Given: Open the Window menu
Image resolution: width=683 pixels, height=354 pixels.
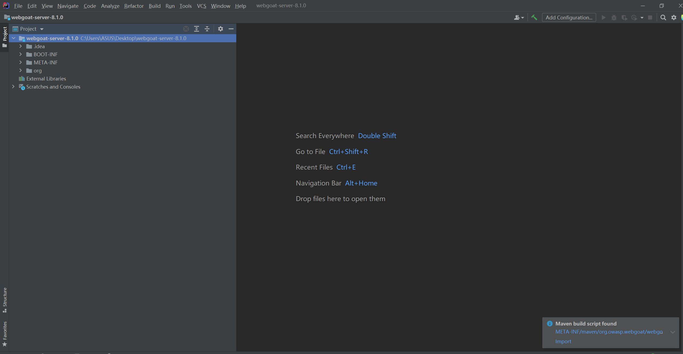Looking at the screenshot, I should click(221, 6).
